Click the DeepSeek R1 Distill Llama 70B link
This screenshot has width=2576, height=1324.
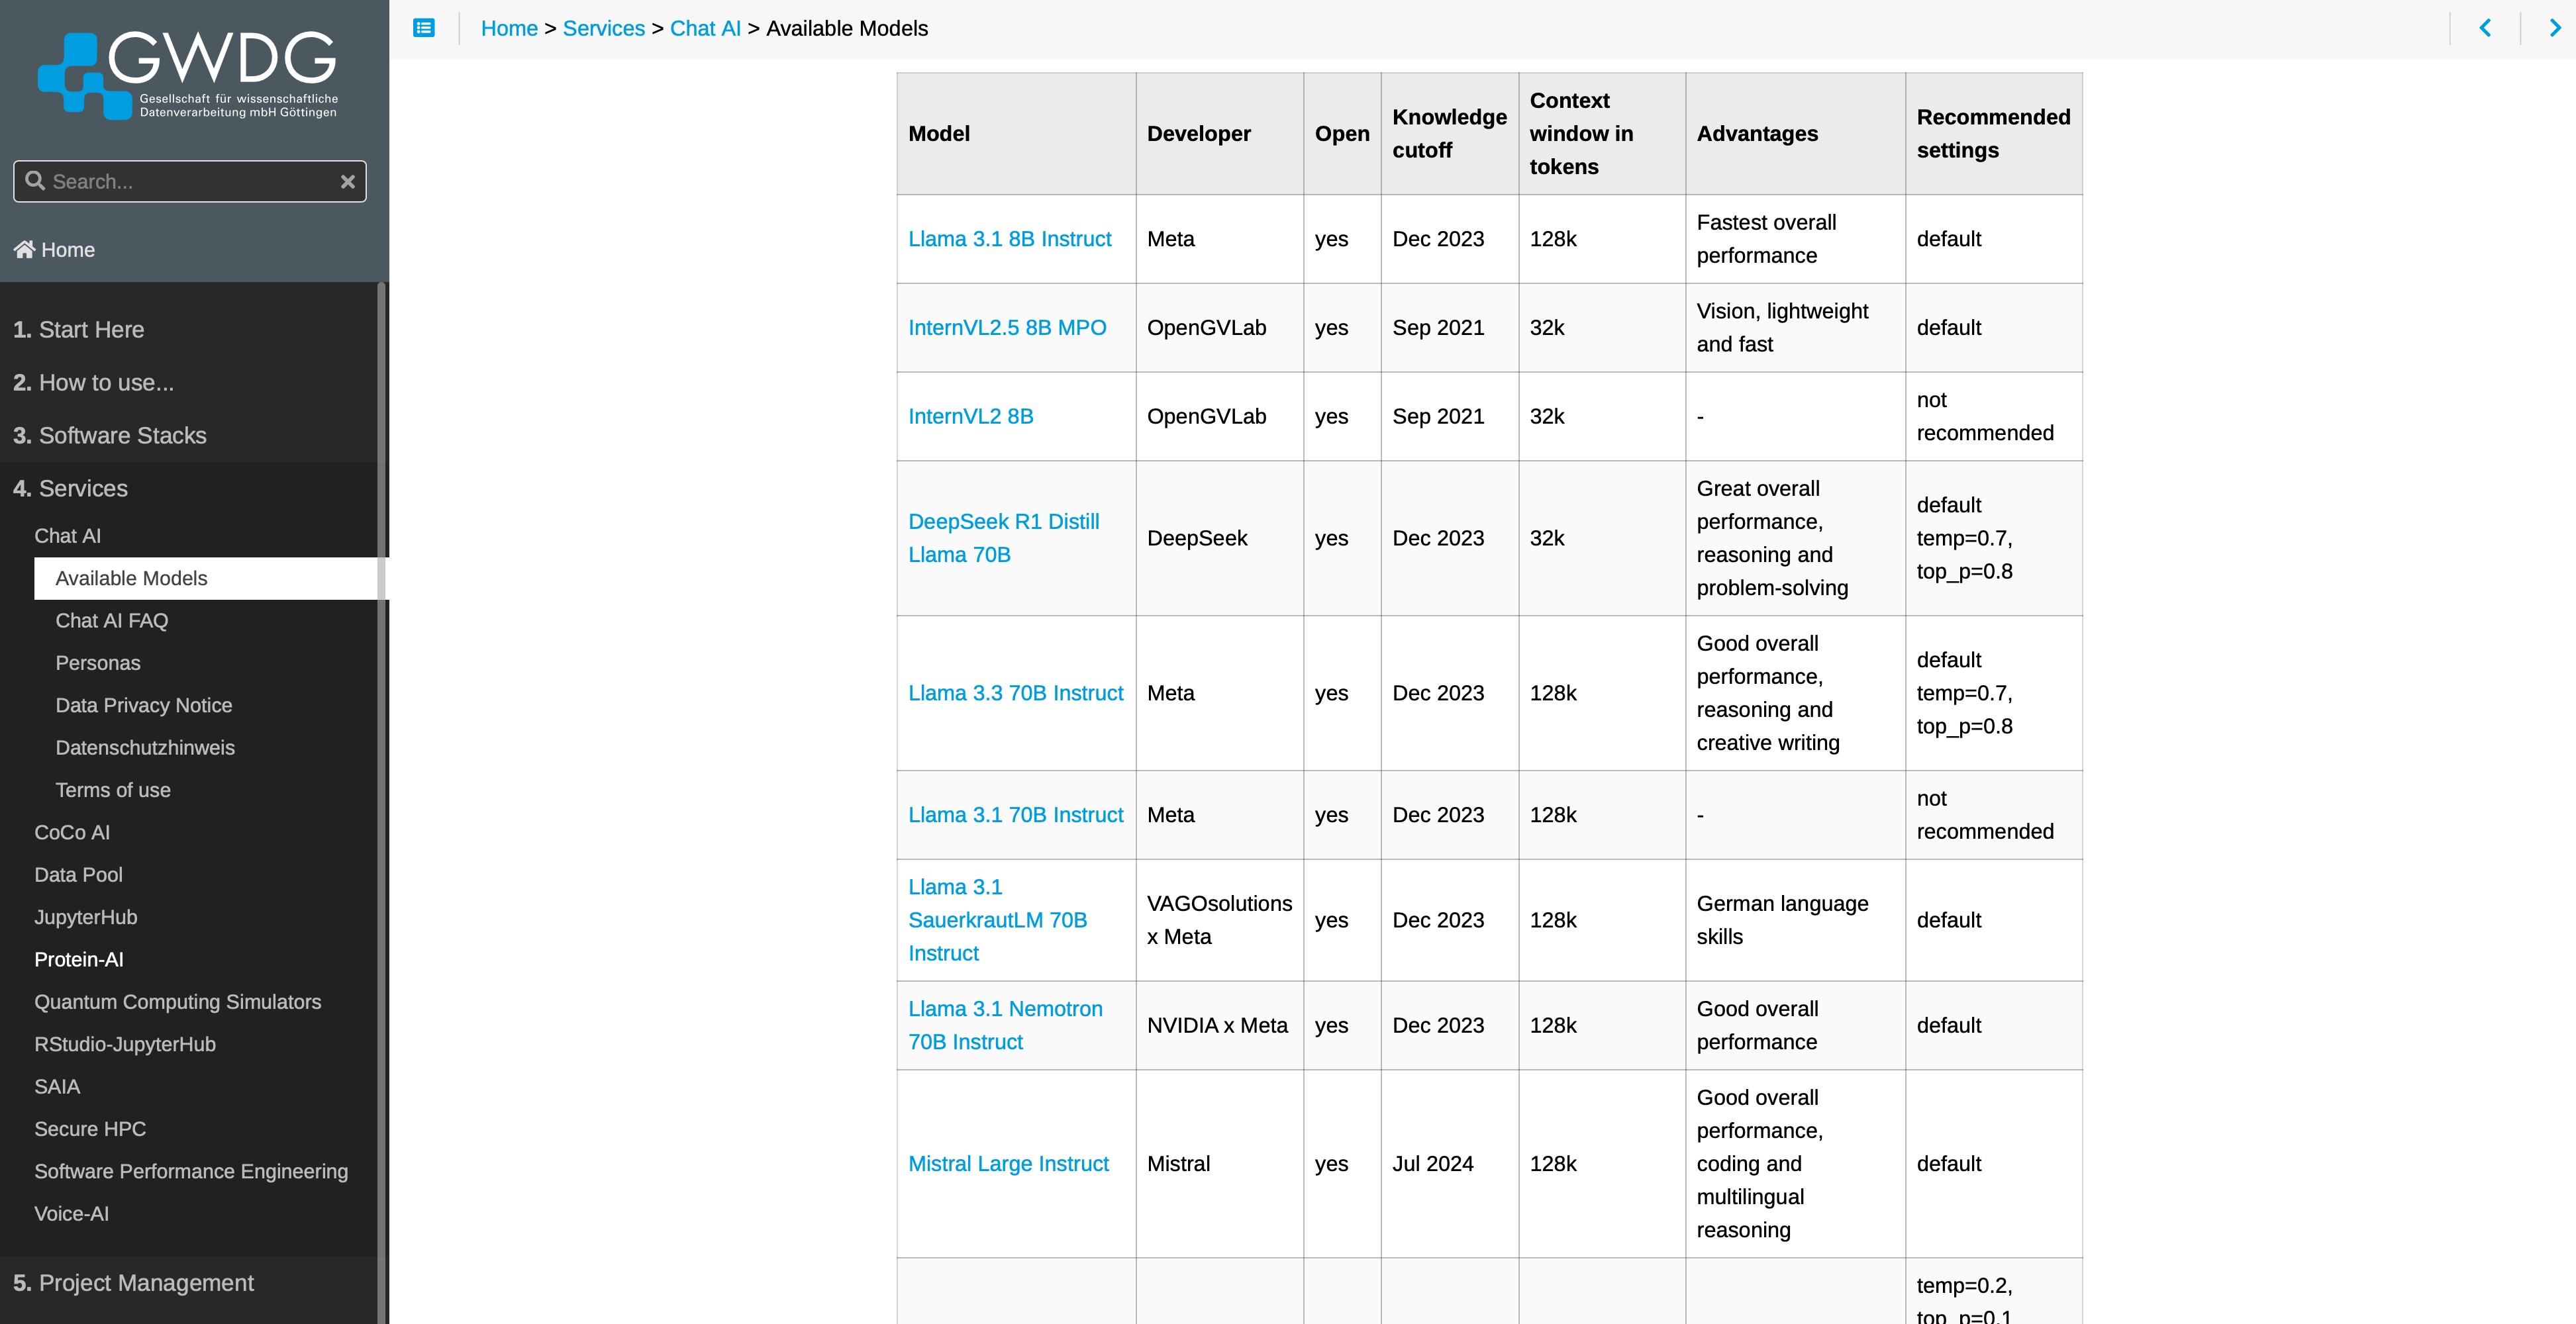click(1003, 537)
